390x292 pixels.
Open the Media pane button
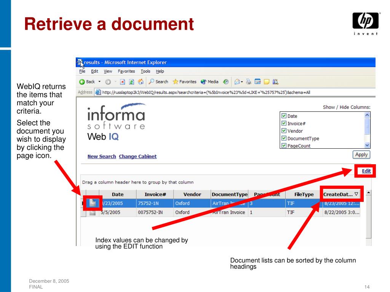click(x=209, y=81)
